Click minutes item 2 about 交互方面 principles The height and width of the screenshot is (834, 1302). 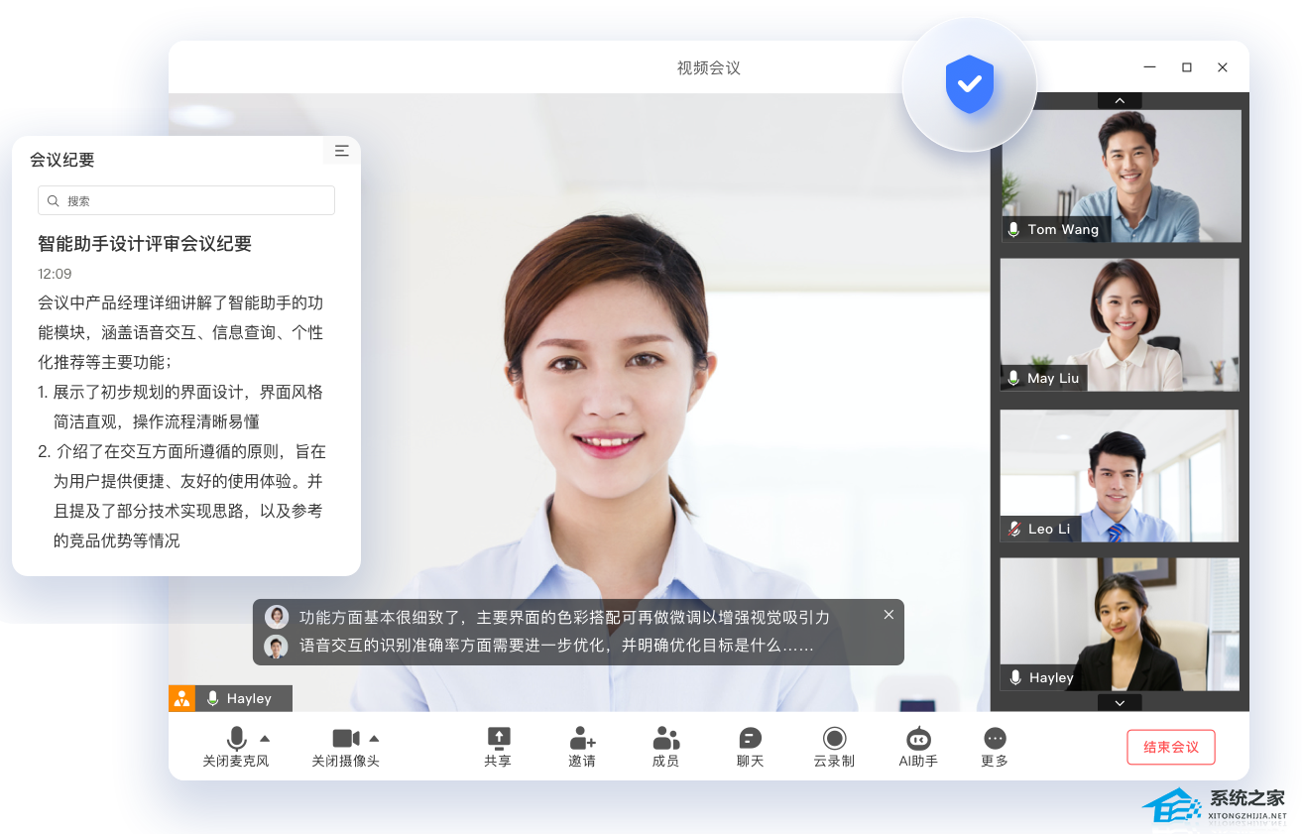[x=182, y=496]
